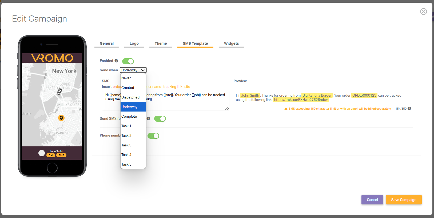Image resolution: width=434 pixels, height=218 pixels.
Task: Insert the tracking link placeholder
Action: [x=173, y=87]
